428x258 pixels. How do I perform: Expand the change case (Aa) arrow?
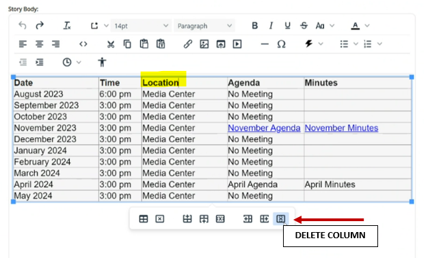coord(332,26)
